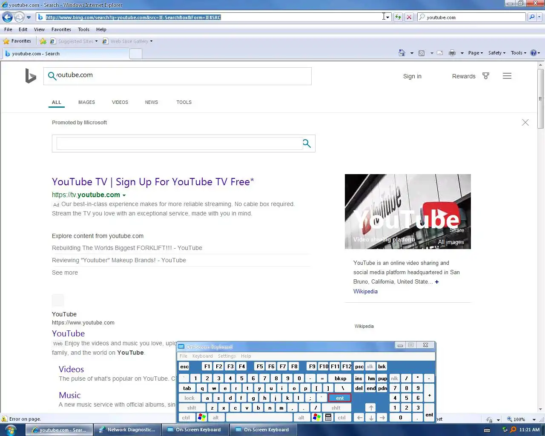The height and width of the screenshot is (436, 545).
Task: Open the 100% zoom level dropdown
Action: click(534, 419)
